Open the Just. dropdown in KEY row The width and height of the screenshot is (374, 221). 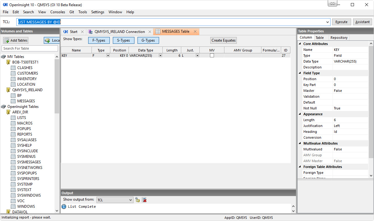197,55
